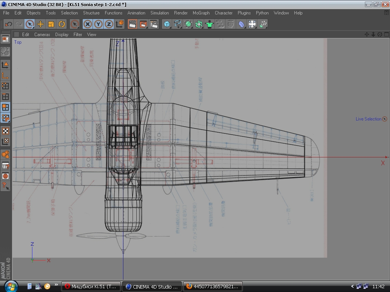Add a Cube primitive object
Image resolution: width=390 pixels, height=292 pixels.
point(167,24)
